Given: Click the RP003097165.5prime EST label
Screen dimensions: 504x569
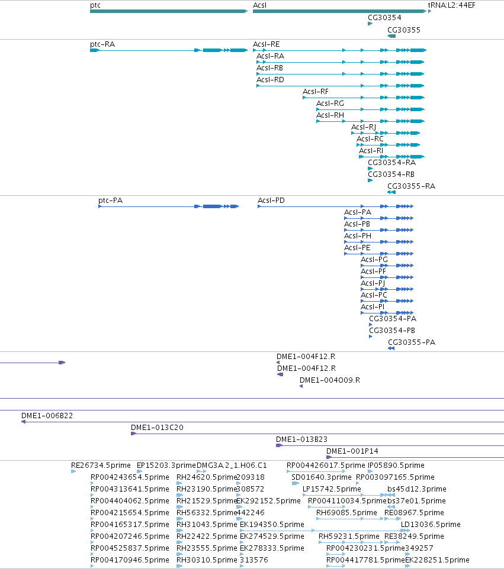Looking at the screenshot, I should point(396,477).
